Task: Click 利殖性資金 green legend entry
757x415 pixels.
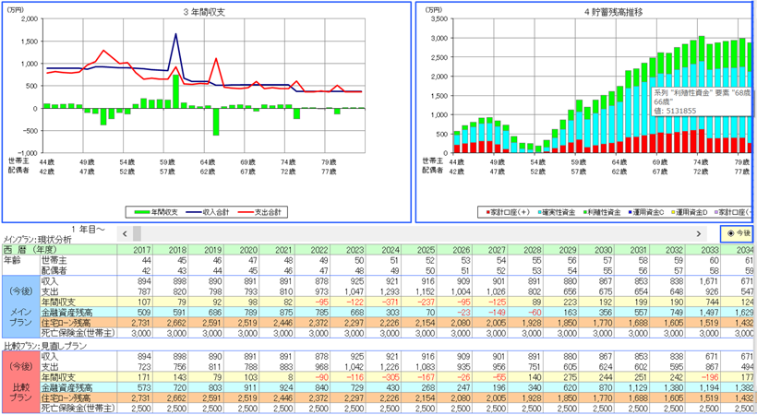Action: (602, 212)
